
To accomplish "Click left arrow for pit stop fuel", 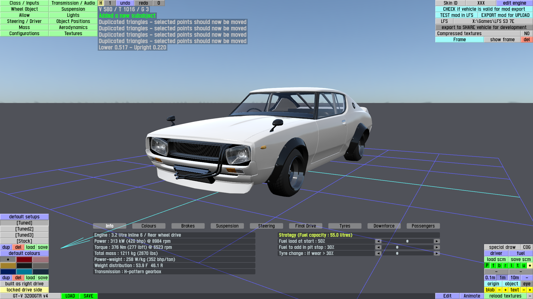I will (378, 247).
